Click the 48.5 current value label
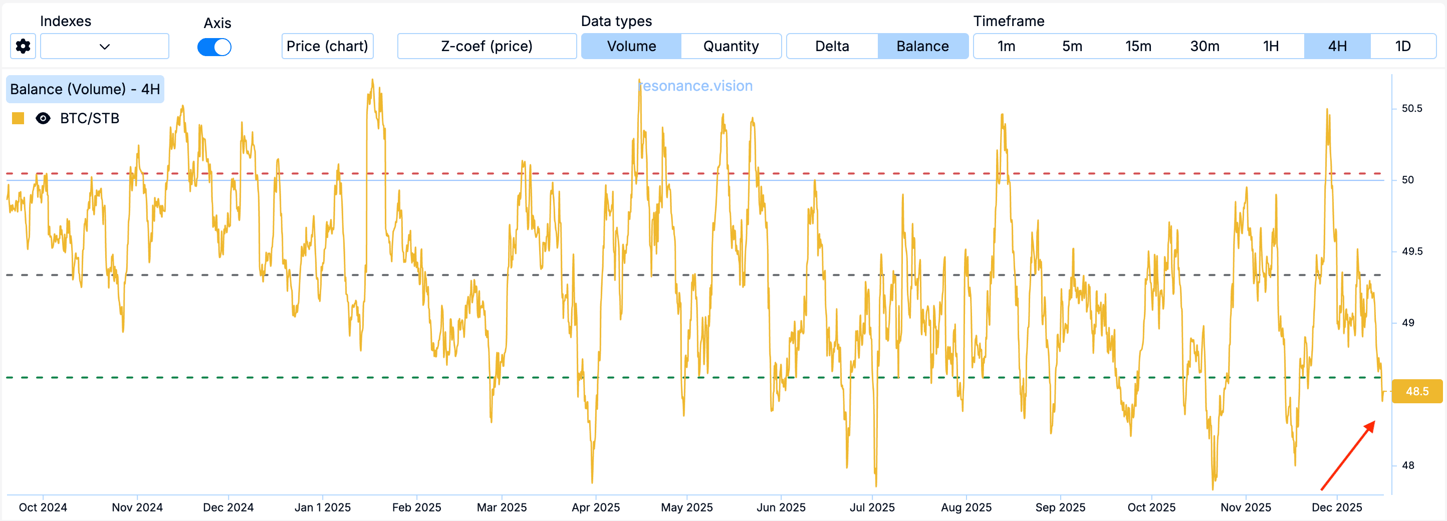Viewport: 1447px width, 521px height. coord(1416,391)
